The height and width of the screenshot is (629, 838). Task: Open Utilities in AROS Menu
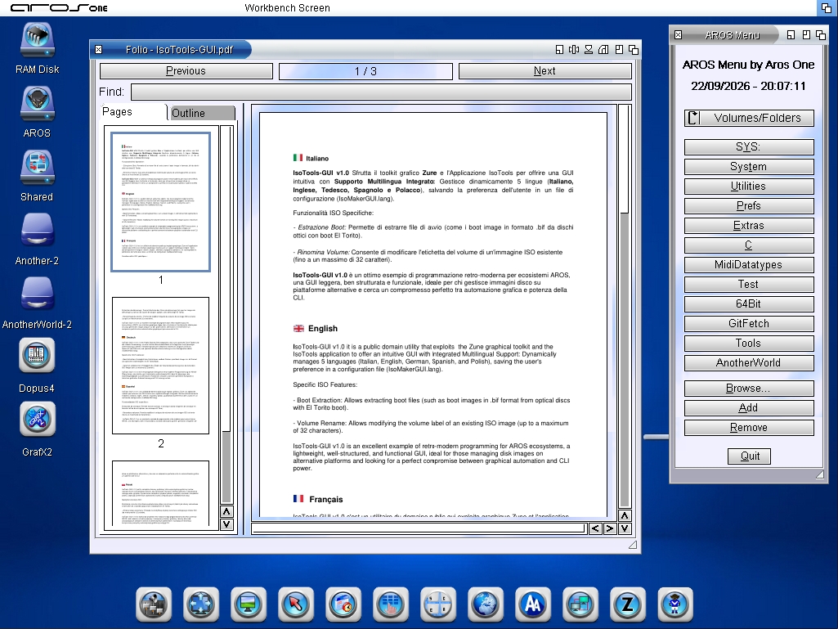tap(749, 186)
